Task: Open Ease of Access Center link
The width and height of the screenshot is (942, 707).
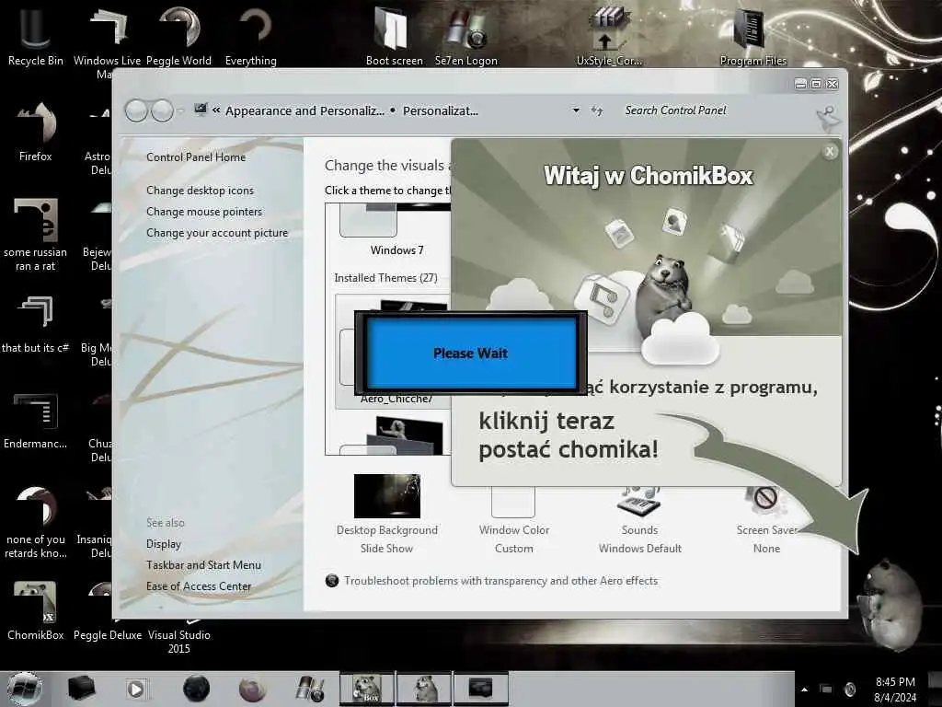Action: (x=199, y=585)
